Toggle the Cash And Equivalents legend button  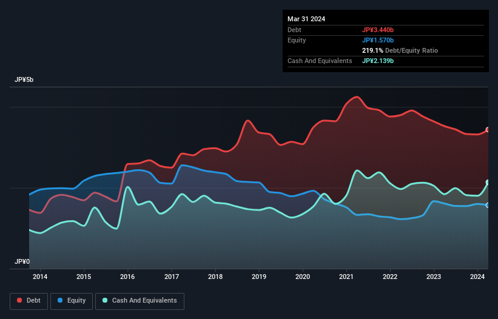coord(140,301)
